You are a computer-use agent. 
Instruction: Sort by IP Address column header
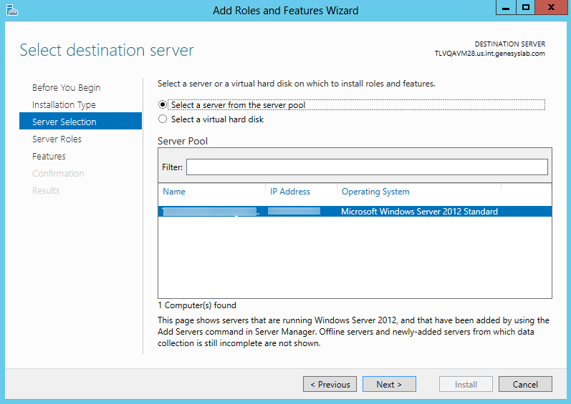tap(290, 192)
